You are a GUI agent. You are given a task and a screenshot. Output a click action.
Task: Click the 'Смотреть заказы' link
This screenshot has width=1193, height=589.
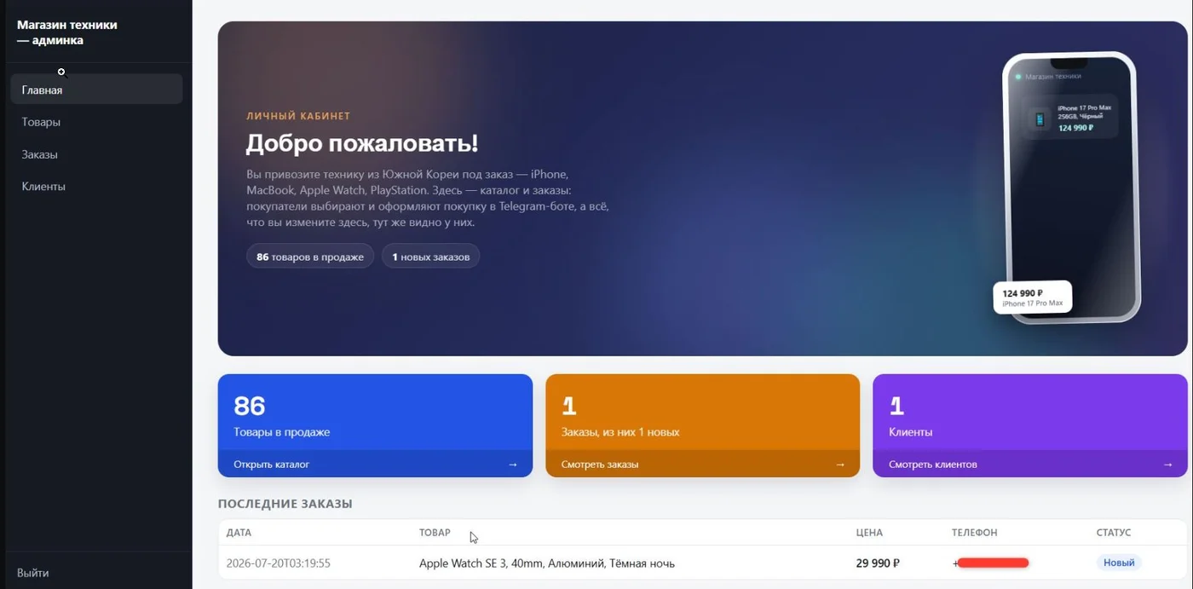pyautogui.click(x=600, y=465)
